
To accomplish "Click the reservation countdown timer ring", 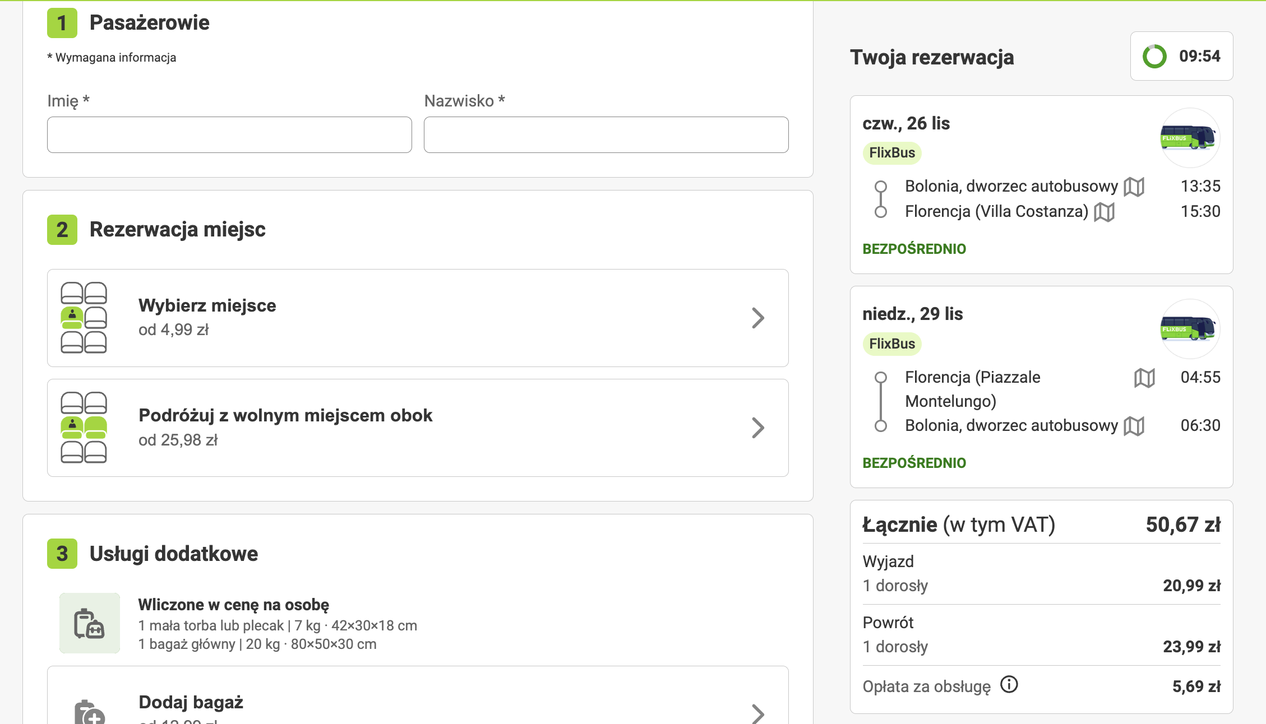I will pyautogui.click(x=1154, y=56).
